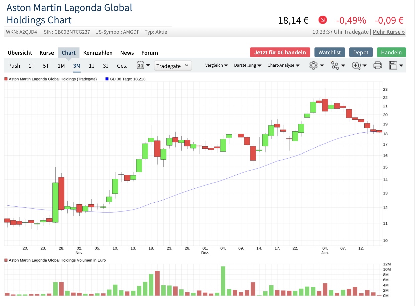Open the calendar date range picker

tap(143, 65)
